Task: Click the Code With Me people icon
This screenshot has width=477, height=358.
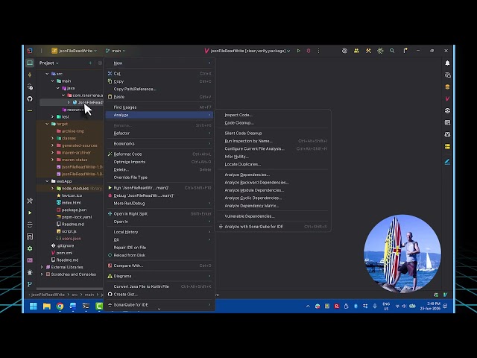Action: (356, 51)
